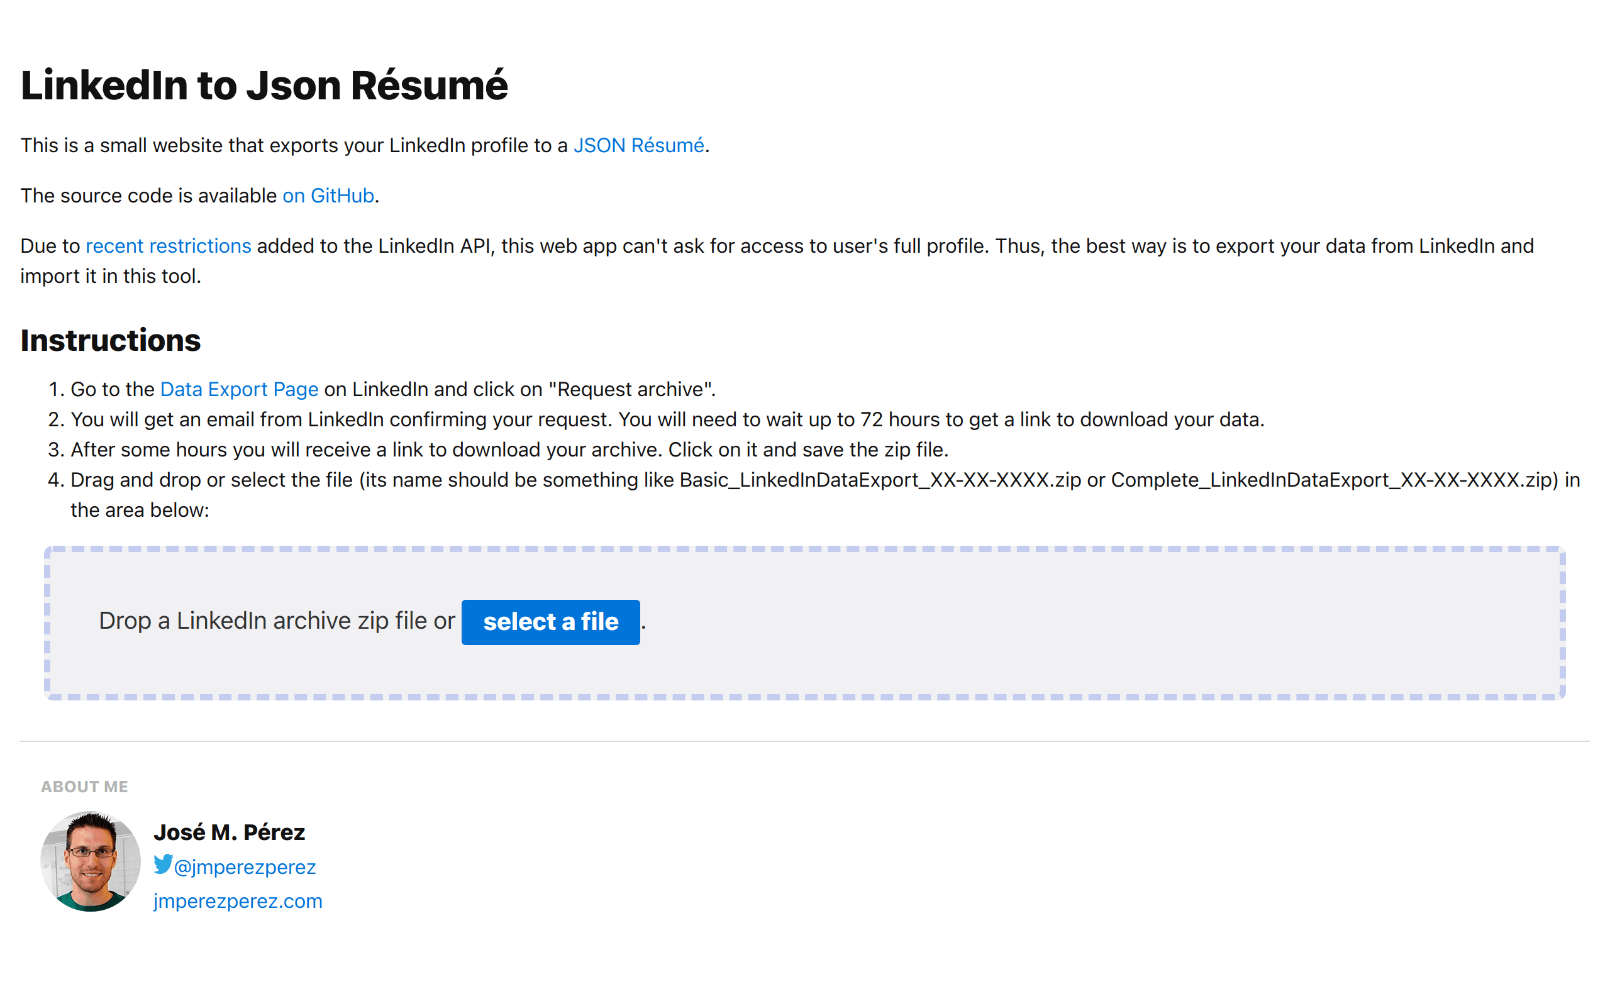Click the step about saving the zip file
Image resolution: width=1610 pixels, height=1006 pixels.
point(509,450)
